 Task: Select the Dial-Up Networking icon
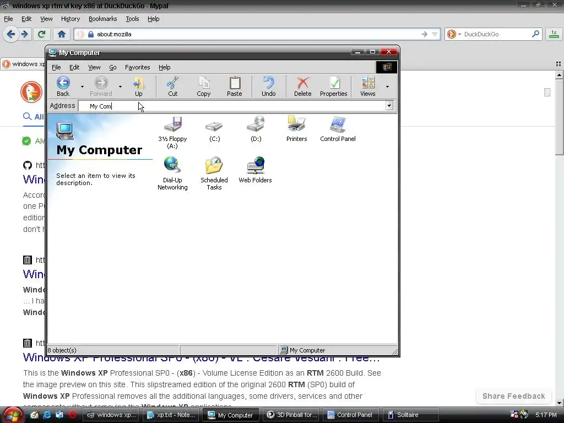[172, 173]
